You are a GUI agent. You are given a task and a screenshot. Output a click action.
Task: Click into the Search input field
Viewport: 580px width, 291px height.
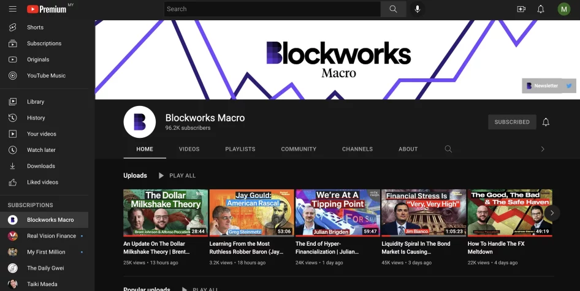coord(273,9)
